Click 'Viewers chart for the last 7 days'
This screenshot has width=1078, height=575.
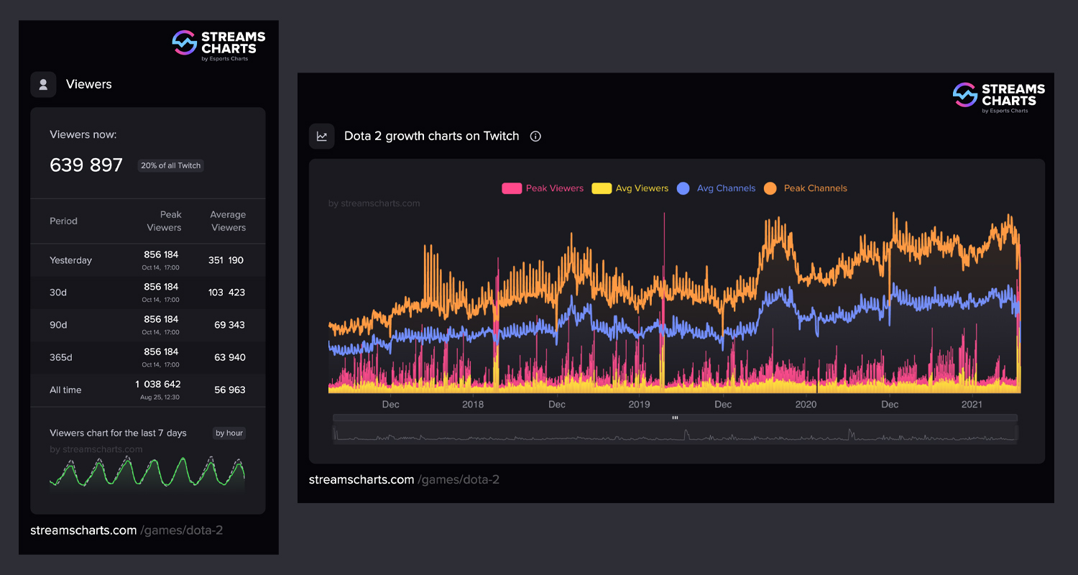click(x=118, y=433)
